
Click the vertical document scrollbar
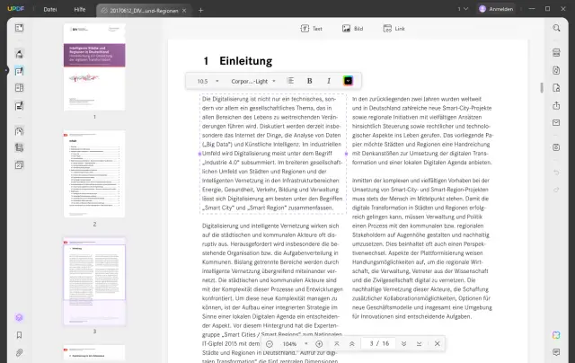[542, 88]
